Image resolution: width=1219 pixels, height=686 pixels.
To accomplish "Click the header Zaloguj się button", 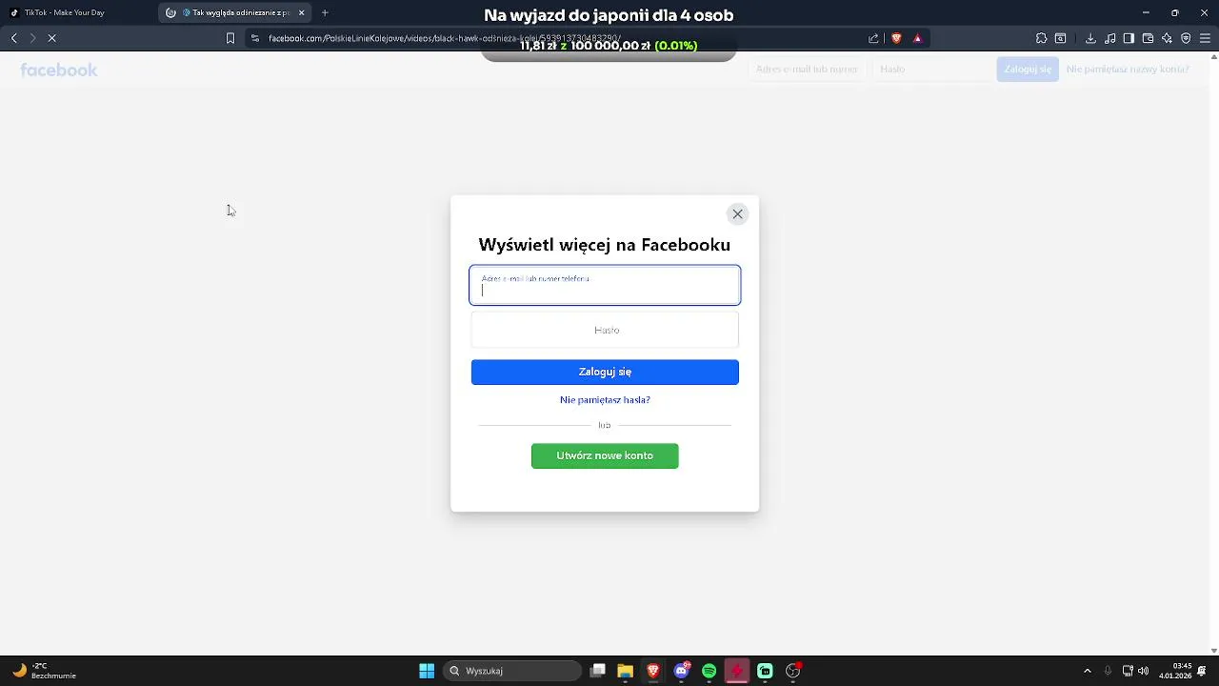I will pos(1028,69).
